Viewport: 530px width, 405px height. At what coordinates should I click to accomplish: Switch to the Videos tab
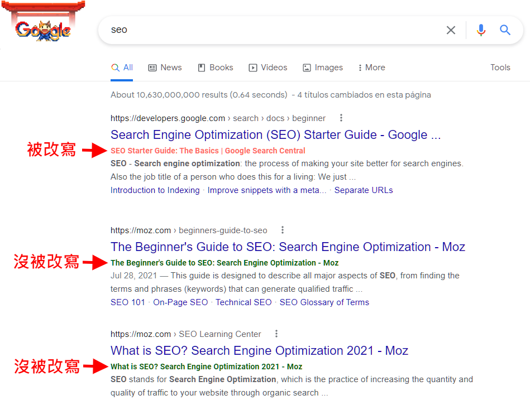(x=268, y=67)
